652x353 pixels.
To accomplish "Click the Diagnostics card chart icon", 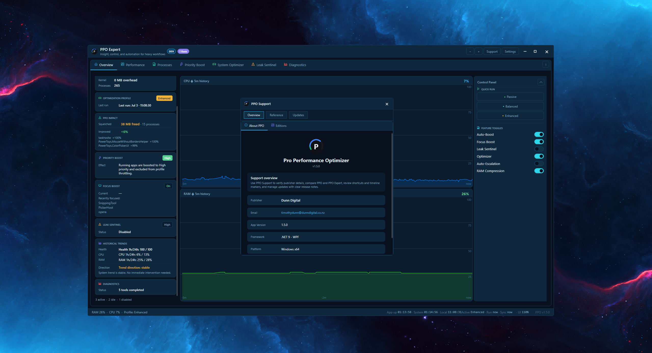I will [x=100, y=284].
